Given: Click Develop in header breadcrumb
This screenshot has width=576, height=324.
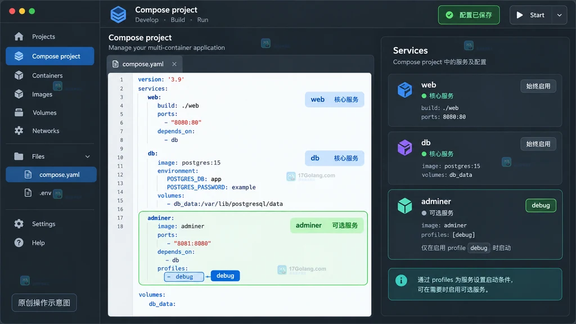Looking at the screenshot, I should pos(147,20).
